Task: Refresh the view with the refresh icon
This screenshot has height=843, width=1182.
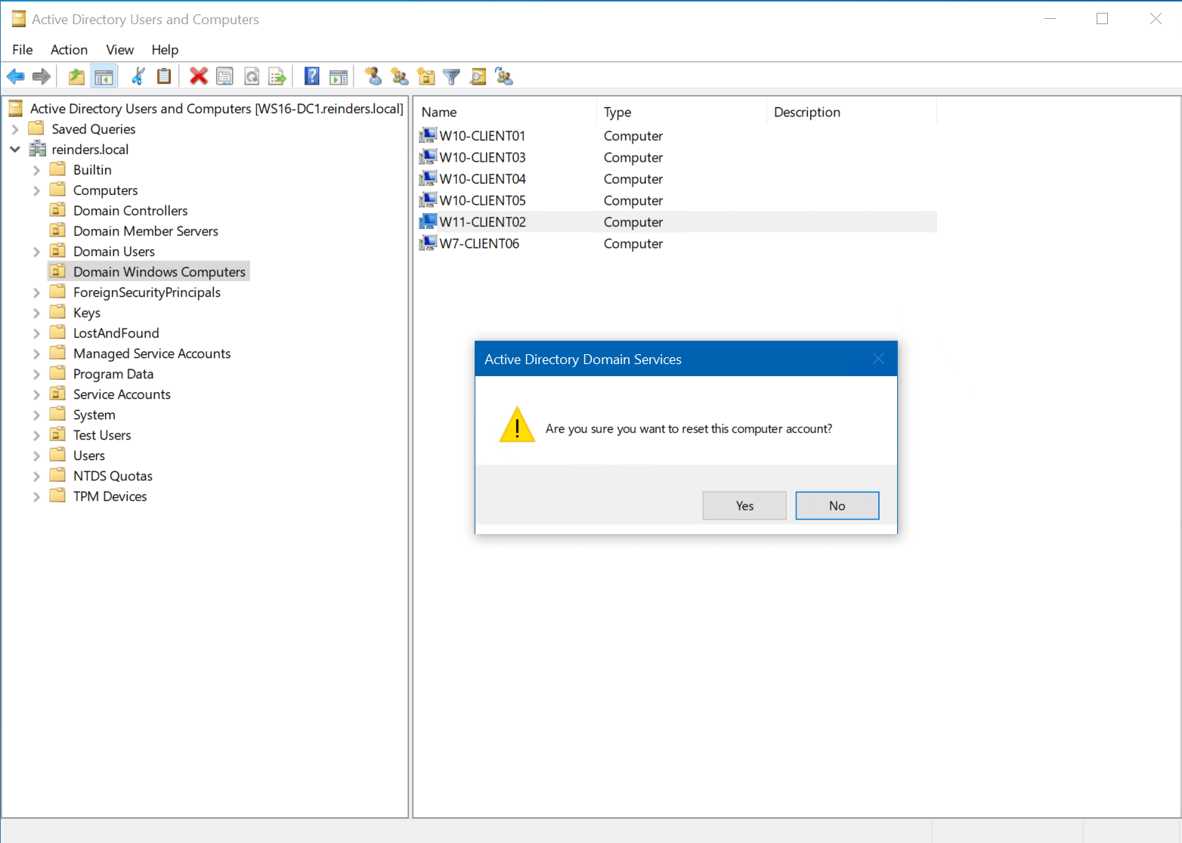Action: 252,76
